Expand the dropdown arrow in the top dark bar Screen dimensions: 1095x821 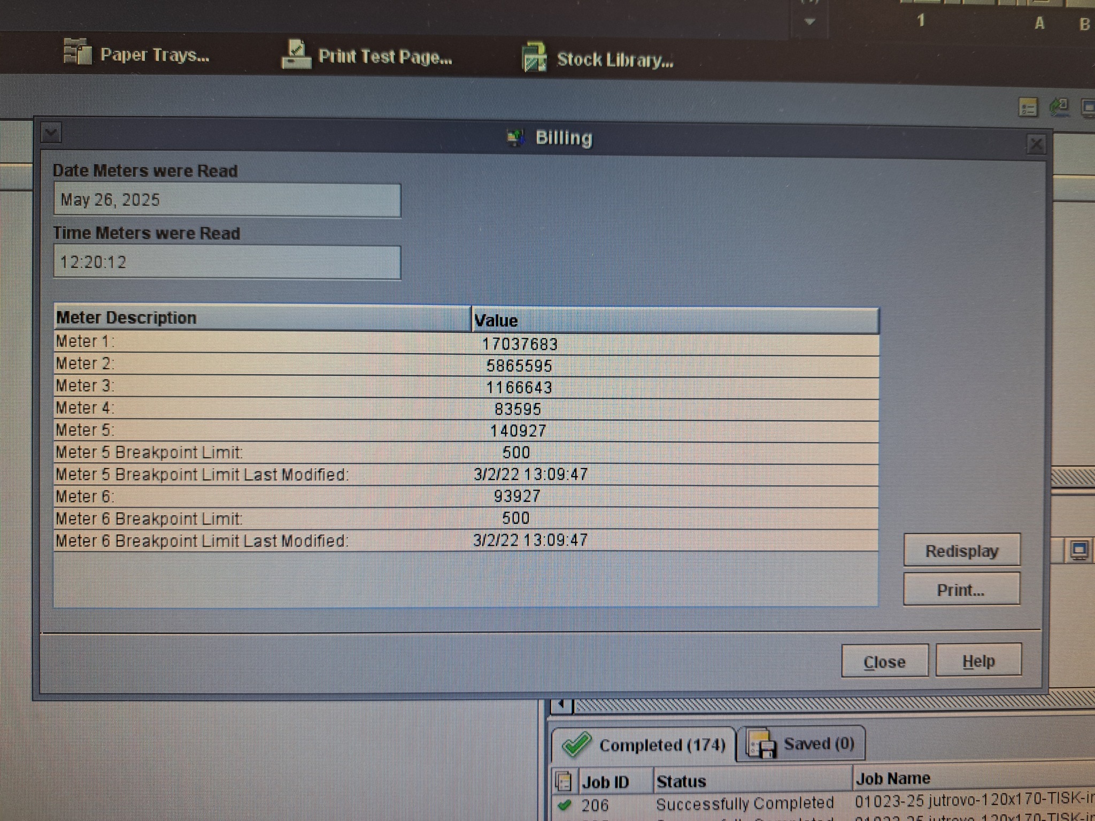(x=809, y=22)
